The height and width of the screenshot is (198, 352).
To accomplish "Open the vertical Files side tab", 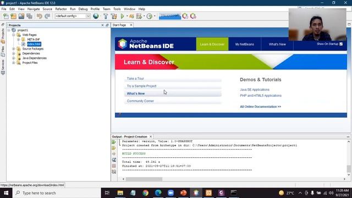I will click(3, 51).
